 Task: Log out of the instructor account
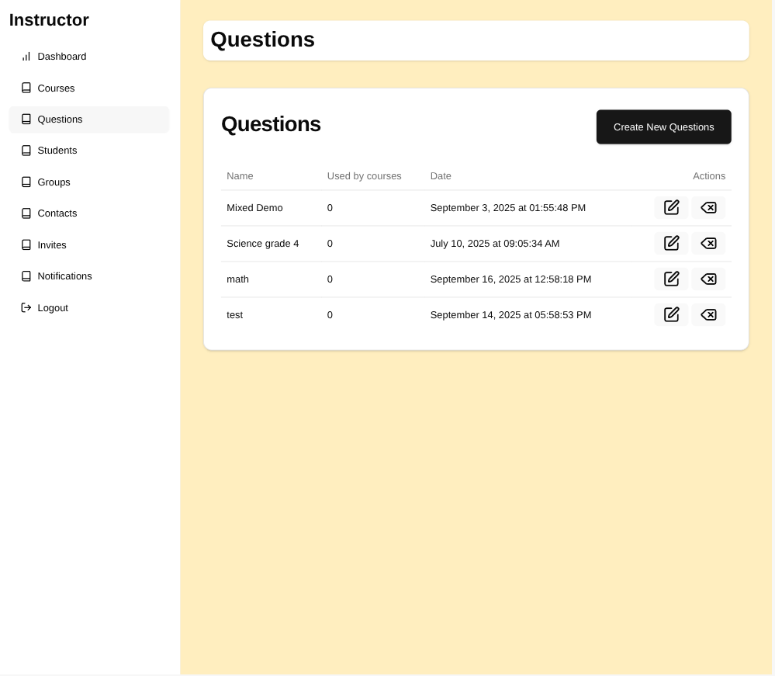click(89, 308)
